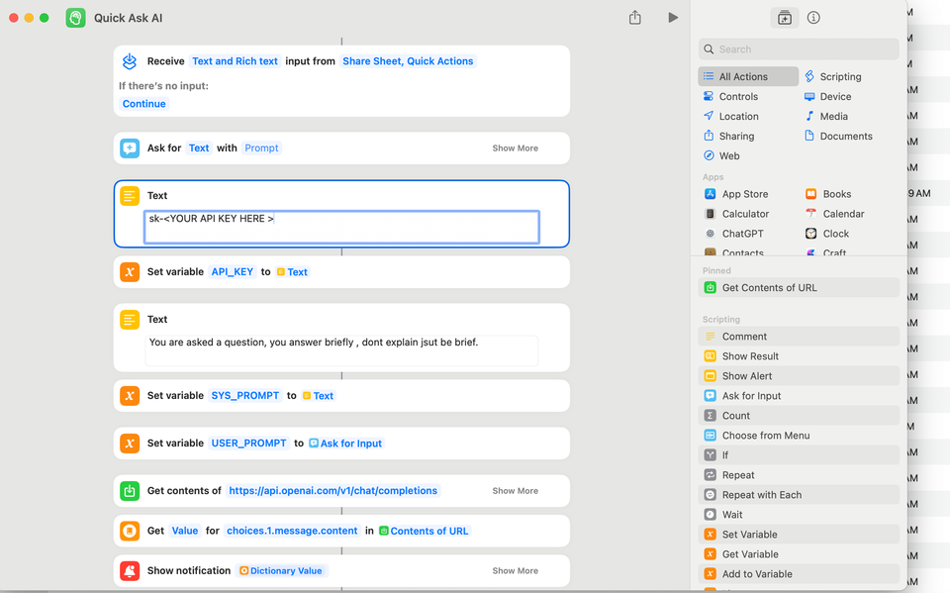Select Contacts app actions
The width and height of the screenshot is (950, 593).
[744, 252]
